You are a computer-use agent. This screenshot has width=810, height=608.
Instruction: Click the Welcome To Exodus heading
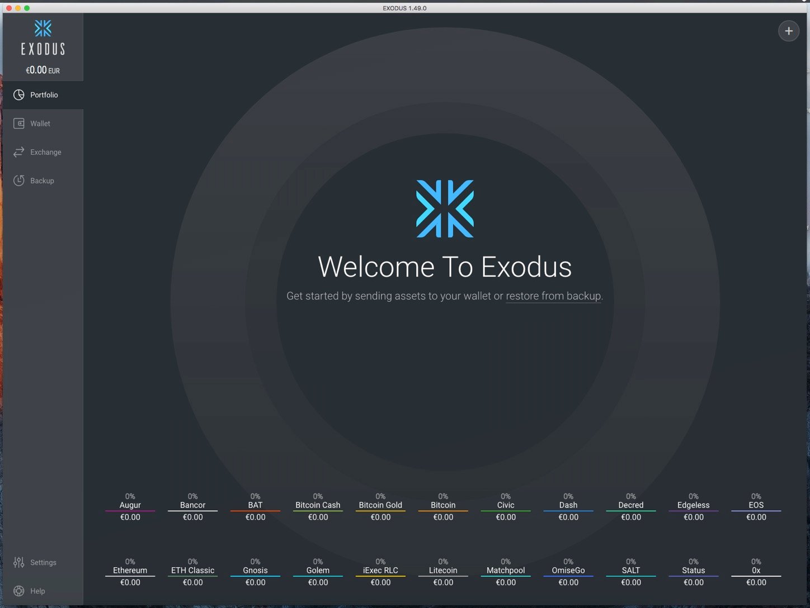coord(445,267)
